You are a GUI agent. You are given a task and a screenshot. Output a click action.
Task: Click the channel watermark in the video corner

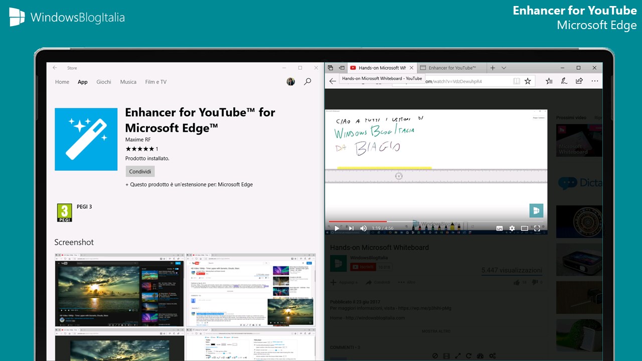[536, 210]
